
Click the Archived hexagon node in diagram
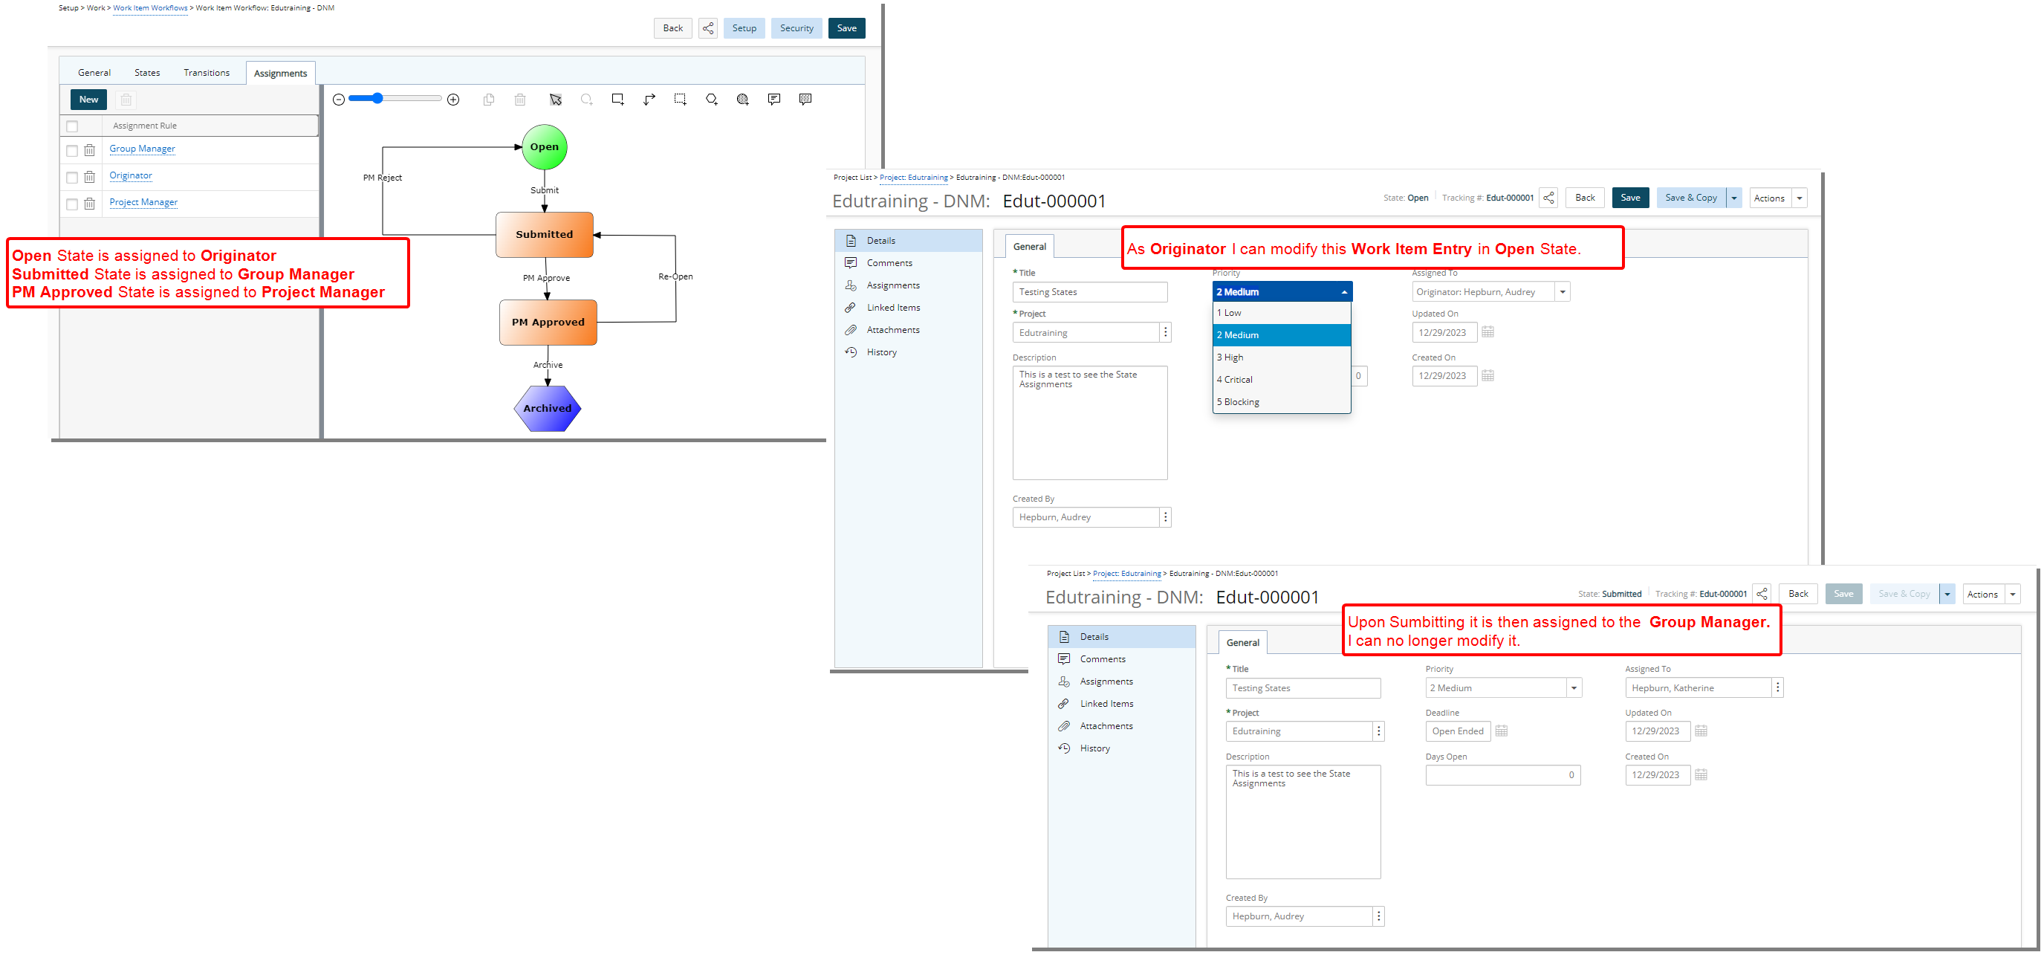click(548, 409)
